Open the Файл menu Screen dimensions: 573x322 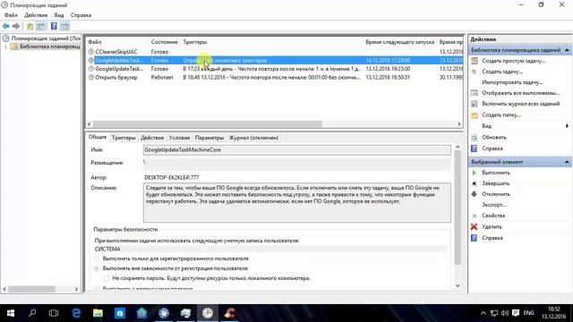click(x=11, y=15)
